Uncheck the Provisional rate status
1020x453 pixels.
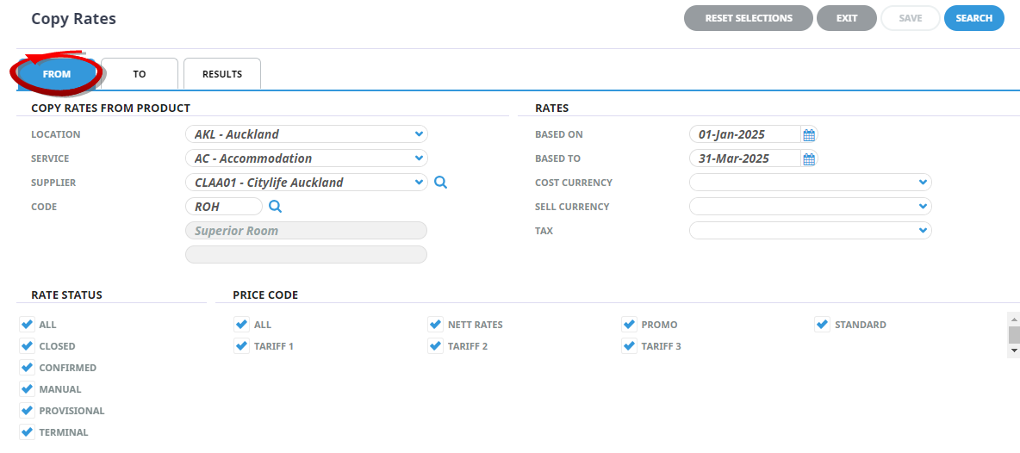pos(27,411)
